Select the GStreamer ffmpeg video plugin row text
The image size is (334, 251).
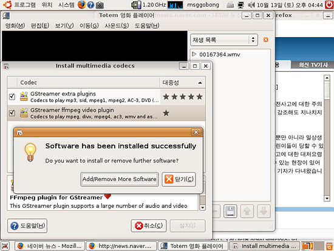click(x=94, y=113)
